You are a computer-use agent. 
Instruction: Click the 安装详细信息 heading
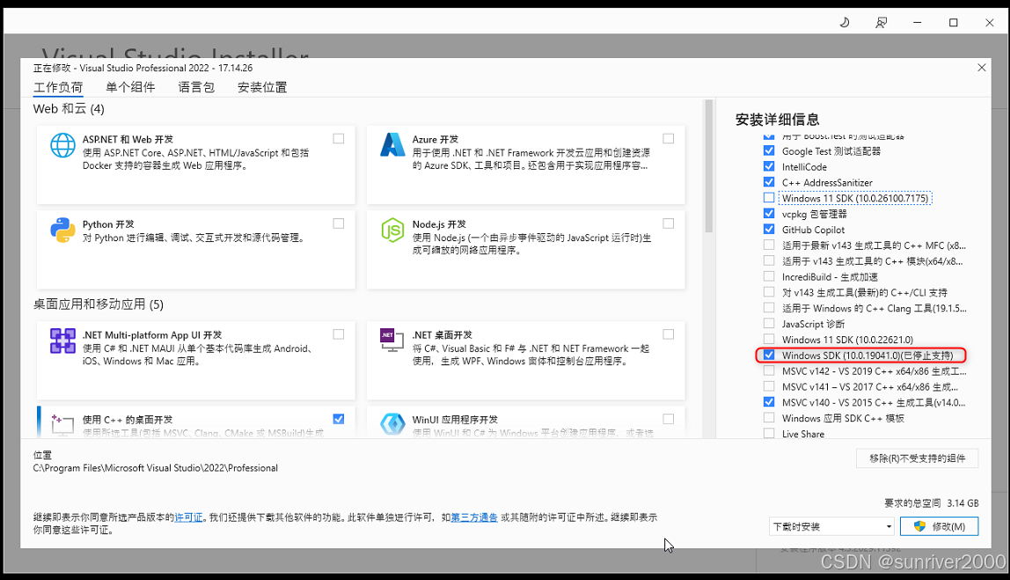click(x=778, y=119)
